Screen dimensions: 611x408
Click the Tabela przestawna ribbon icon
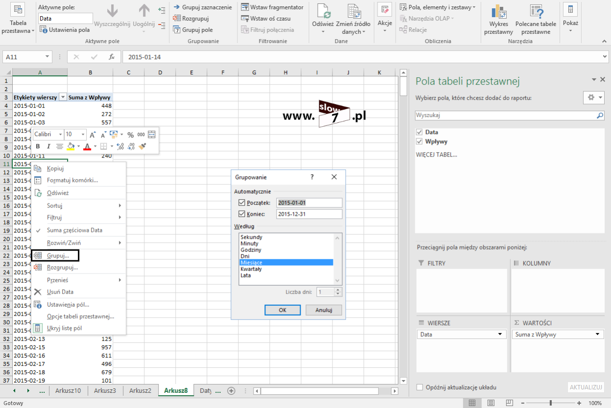18,9
